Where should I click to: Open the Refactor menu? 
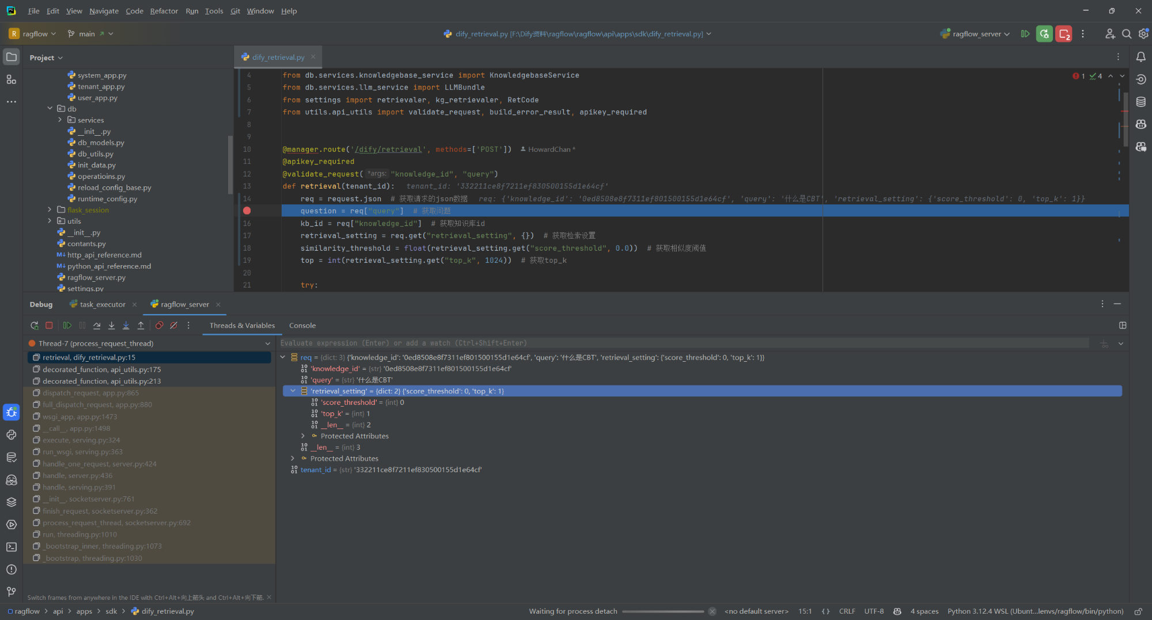pos(164,10)
